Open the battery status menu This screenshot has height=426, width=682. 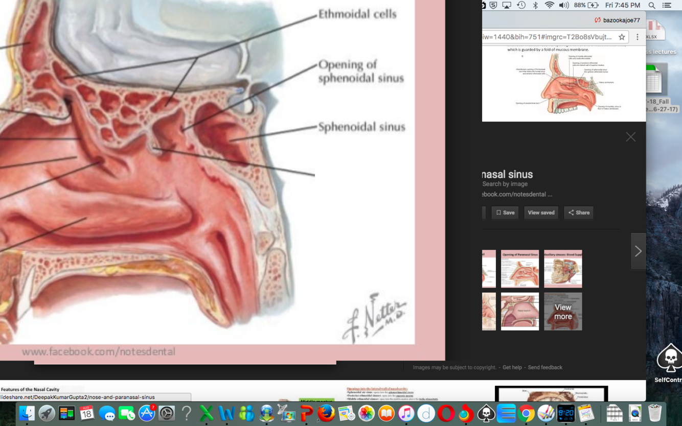(586, 5)
